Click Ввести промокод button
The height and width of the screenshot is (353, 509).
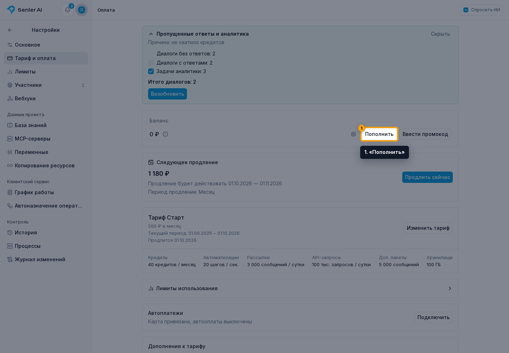(425, 134)
